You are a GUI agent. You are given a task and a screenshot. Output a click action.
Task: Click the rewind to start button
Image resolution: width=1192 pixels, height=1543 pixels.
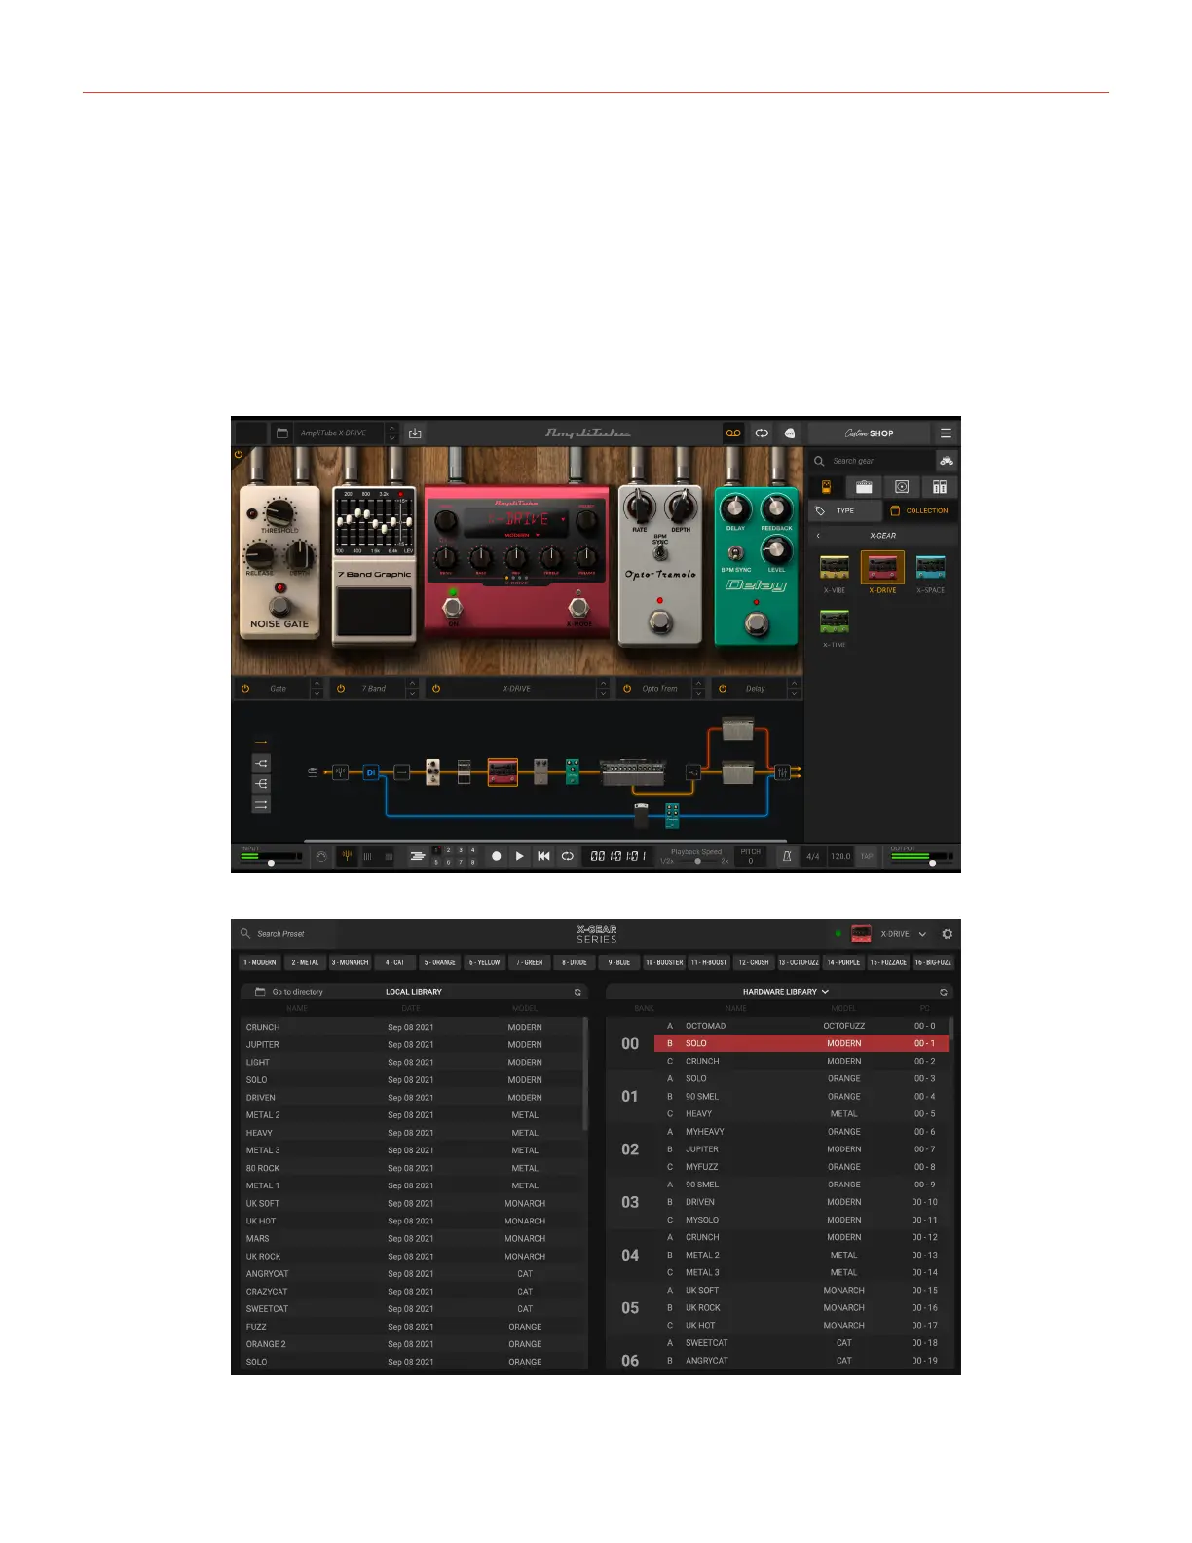click(x=543, y=856)
